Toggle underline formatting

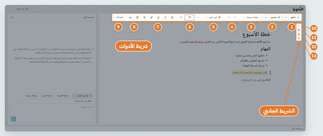coord(158,18)
